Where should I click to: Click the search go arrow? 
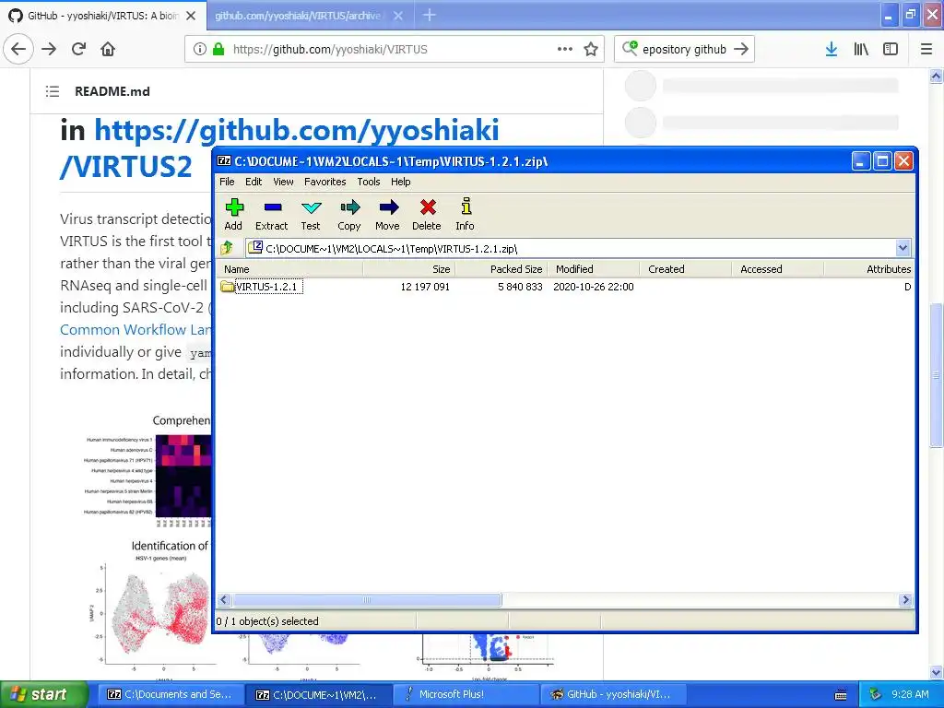pyautogui.click(x=741, y=50)
